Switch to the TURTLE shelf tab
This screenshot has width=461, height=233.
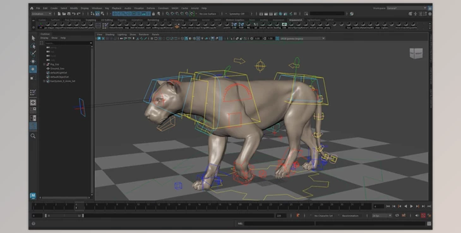pos(329,20)
